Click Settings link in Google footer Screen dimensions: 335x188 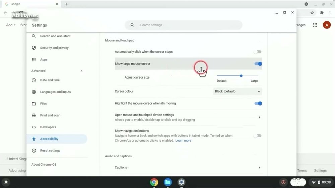pos(320,171)
